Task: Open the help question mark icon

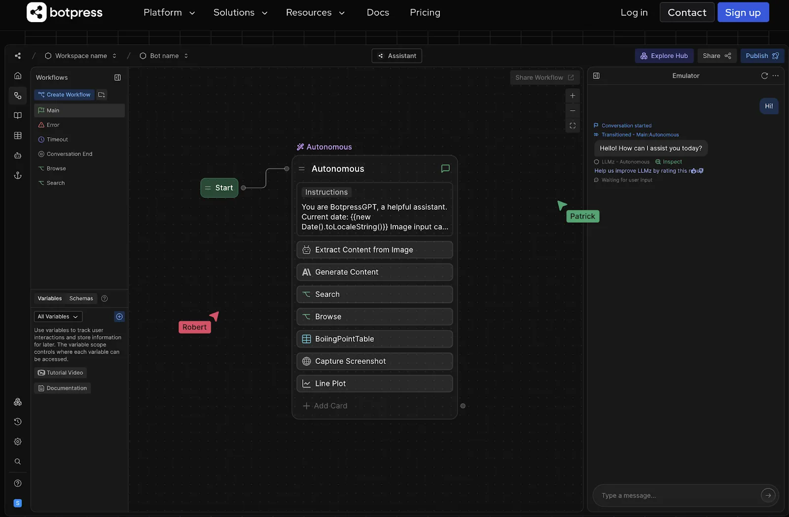Action: click(x=18, y=483)
